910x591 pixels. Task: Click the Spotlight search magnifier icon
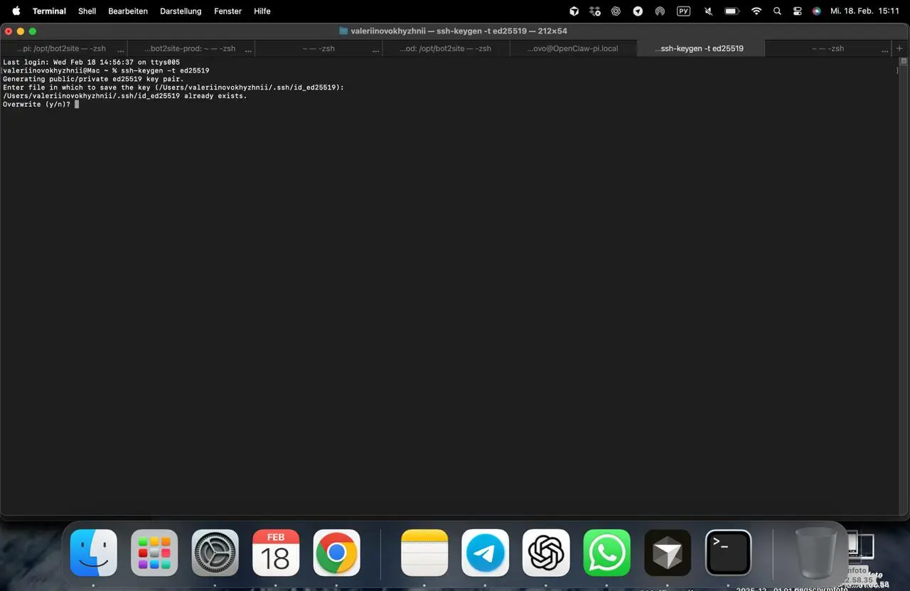click(x=777, y=11)
